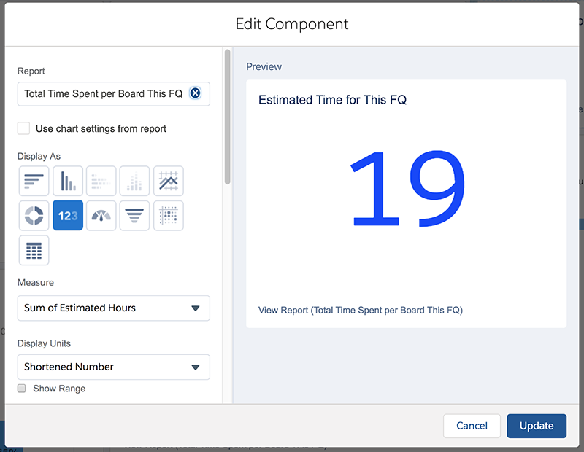
Task: Enable Use chart settings from report
Action: click(24, 128)
